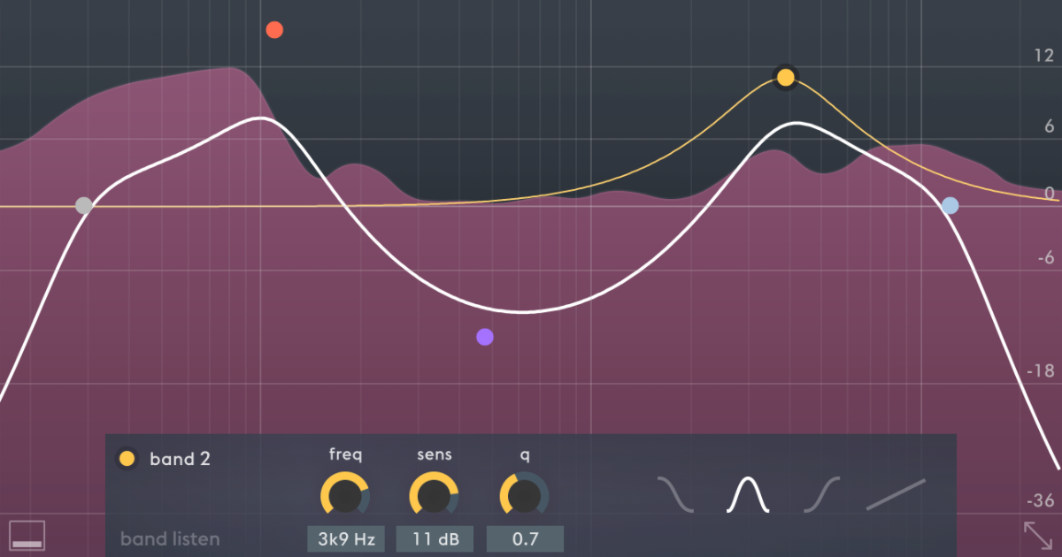Toggle the bottom panel display icon

[x=27, y=536]
